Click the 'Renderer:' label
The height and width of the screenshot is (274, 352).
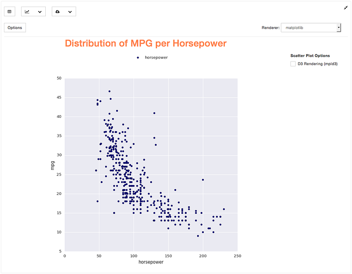tap(271, 28)
